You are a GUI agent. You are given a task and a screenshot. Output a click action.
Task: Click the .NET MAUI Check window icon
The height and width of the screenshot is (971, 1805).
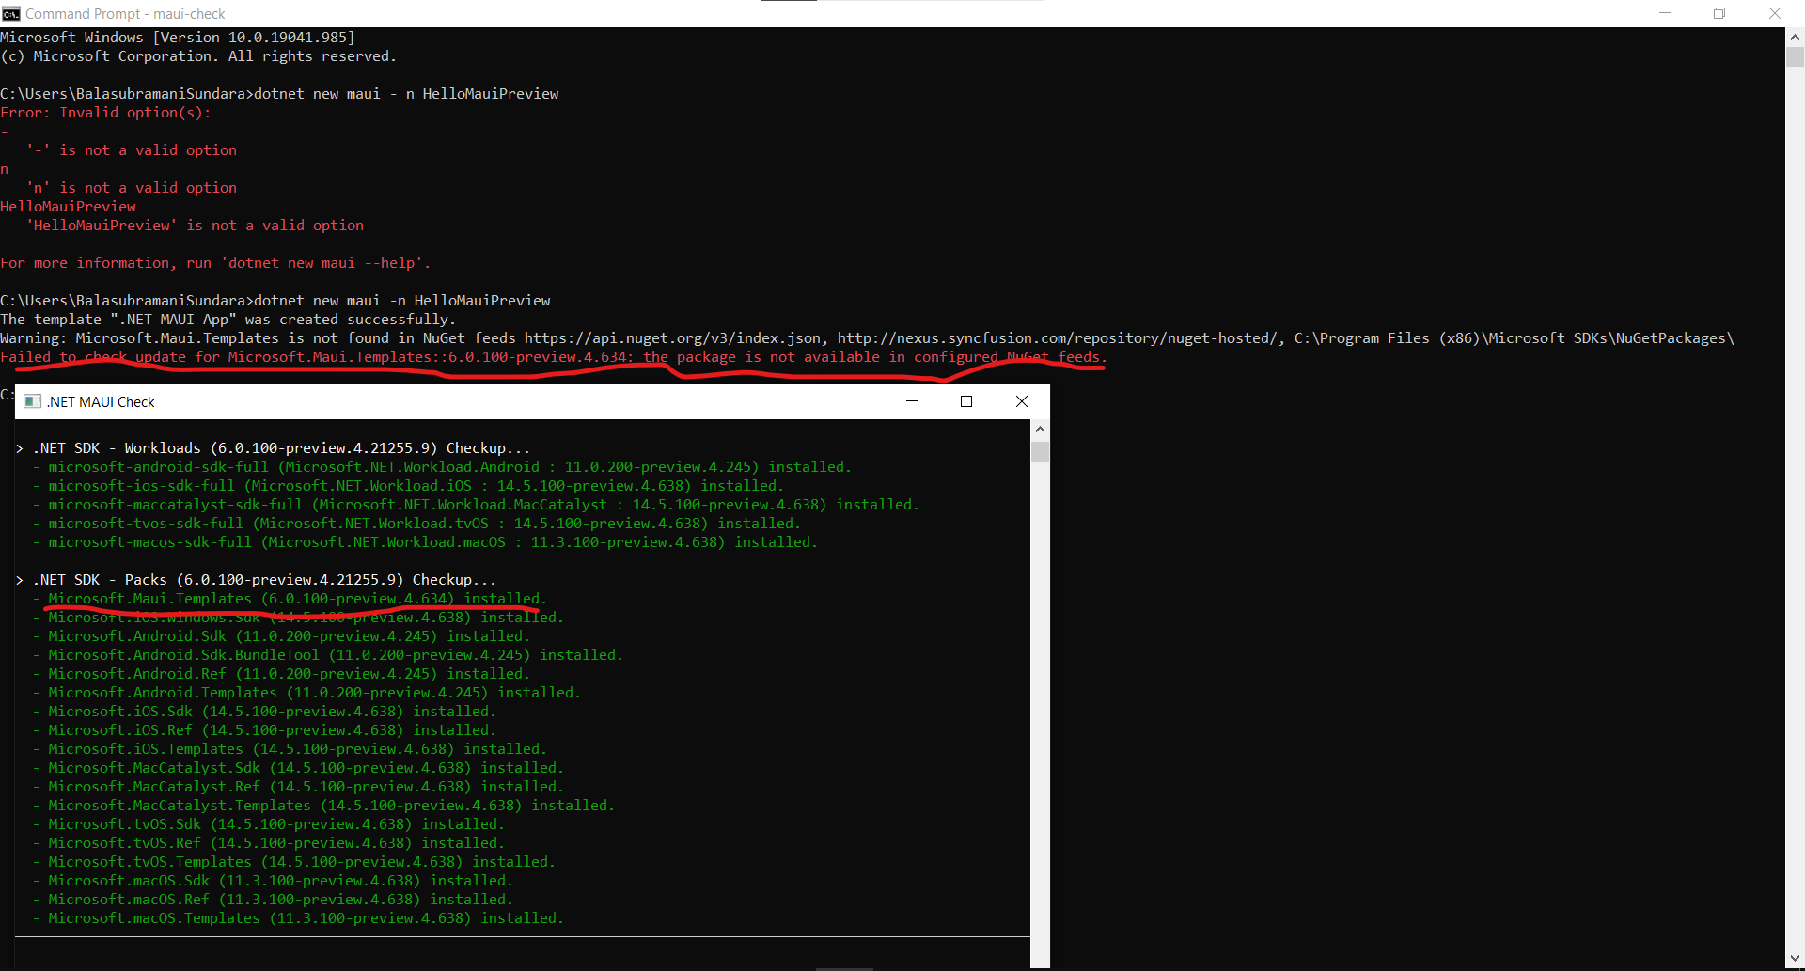click(33, 401)
